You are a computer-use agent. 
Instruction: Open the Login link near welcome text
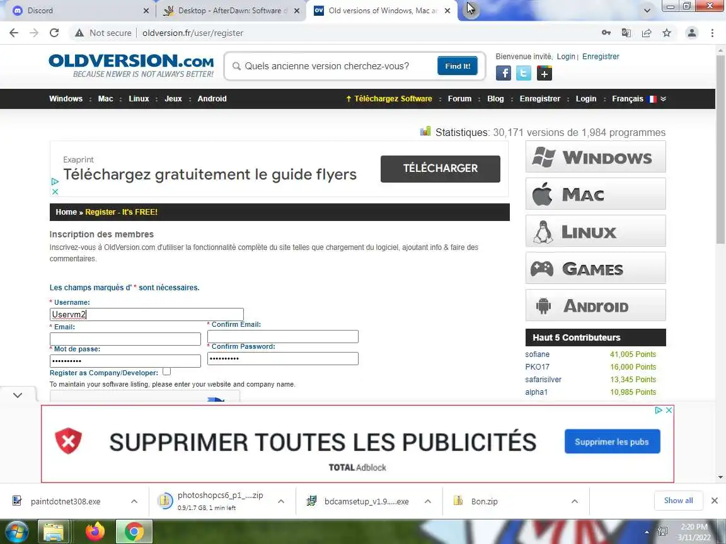coord(566,57)
